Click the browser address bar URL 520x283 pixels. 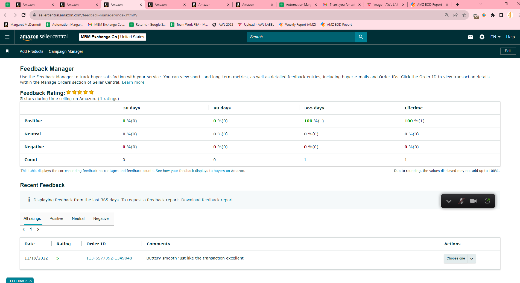tap(88, 15)
